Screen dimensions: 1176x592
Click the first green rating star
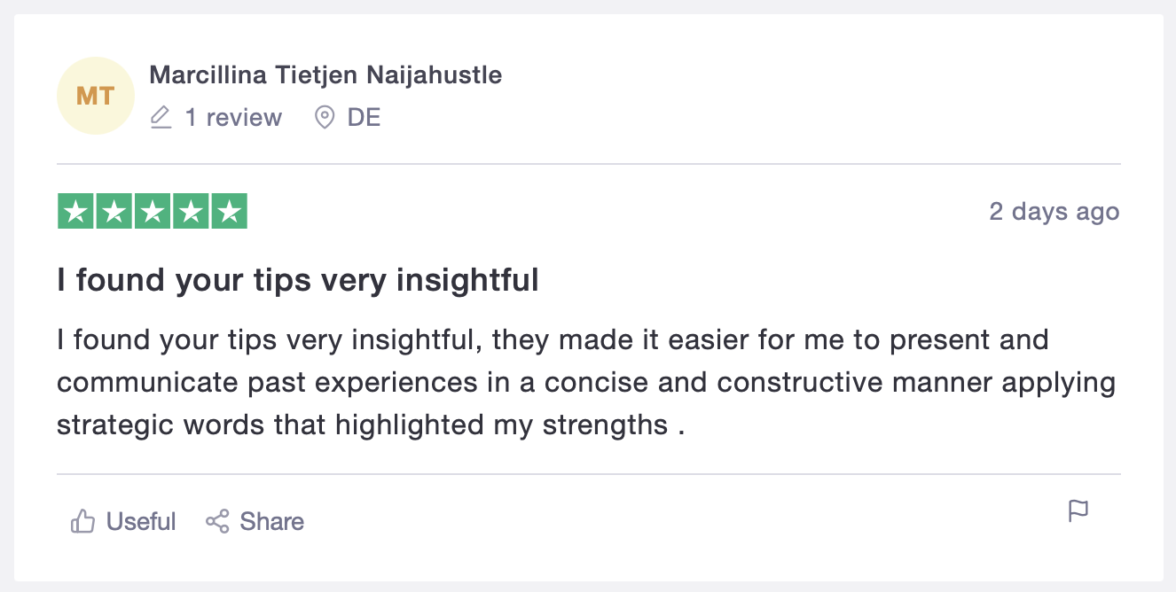tap(75, 211)
